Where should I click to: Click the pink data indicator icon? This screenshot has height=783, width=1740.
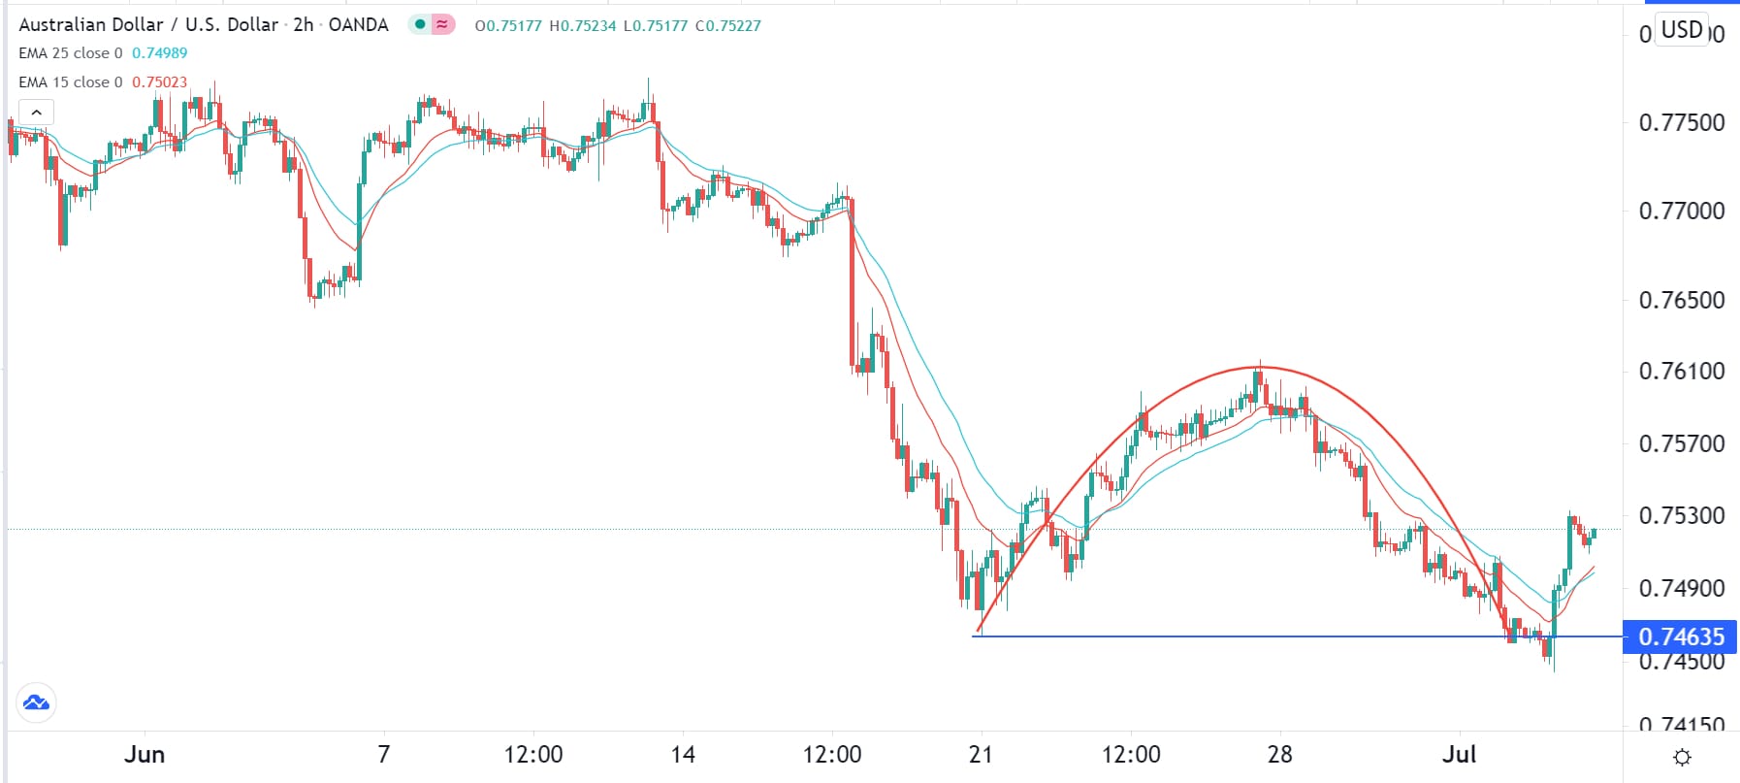[x=442, y=24]
